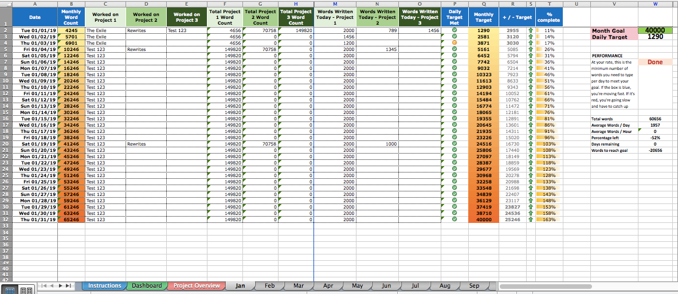Click the red Done status cell
678x294 pixels.
(x=655, y=62)
